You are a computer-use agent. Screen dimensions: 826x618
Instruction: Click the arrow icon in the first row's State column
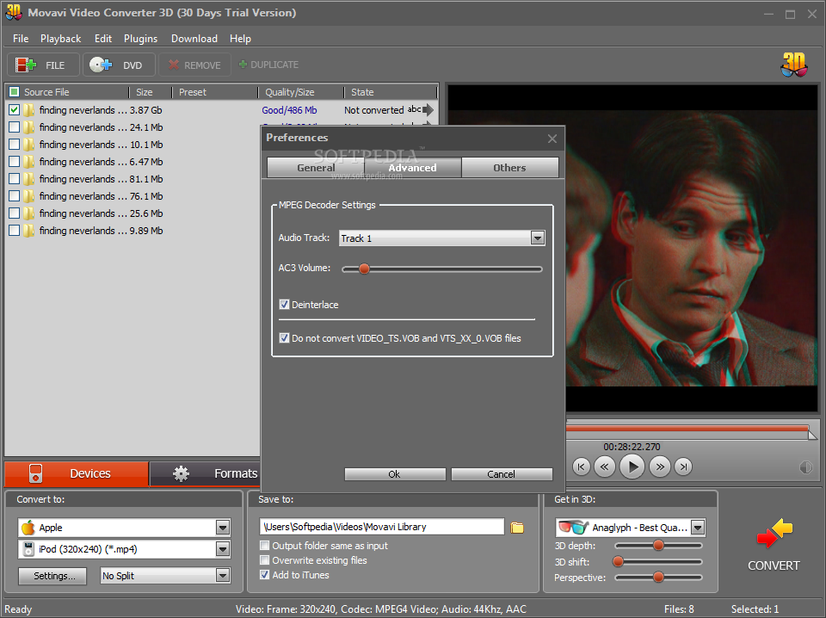click(x=428, y=109)
